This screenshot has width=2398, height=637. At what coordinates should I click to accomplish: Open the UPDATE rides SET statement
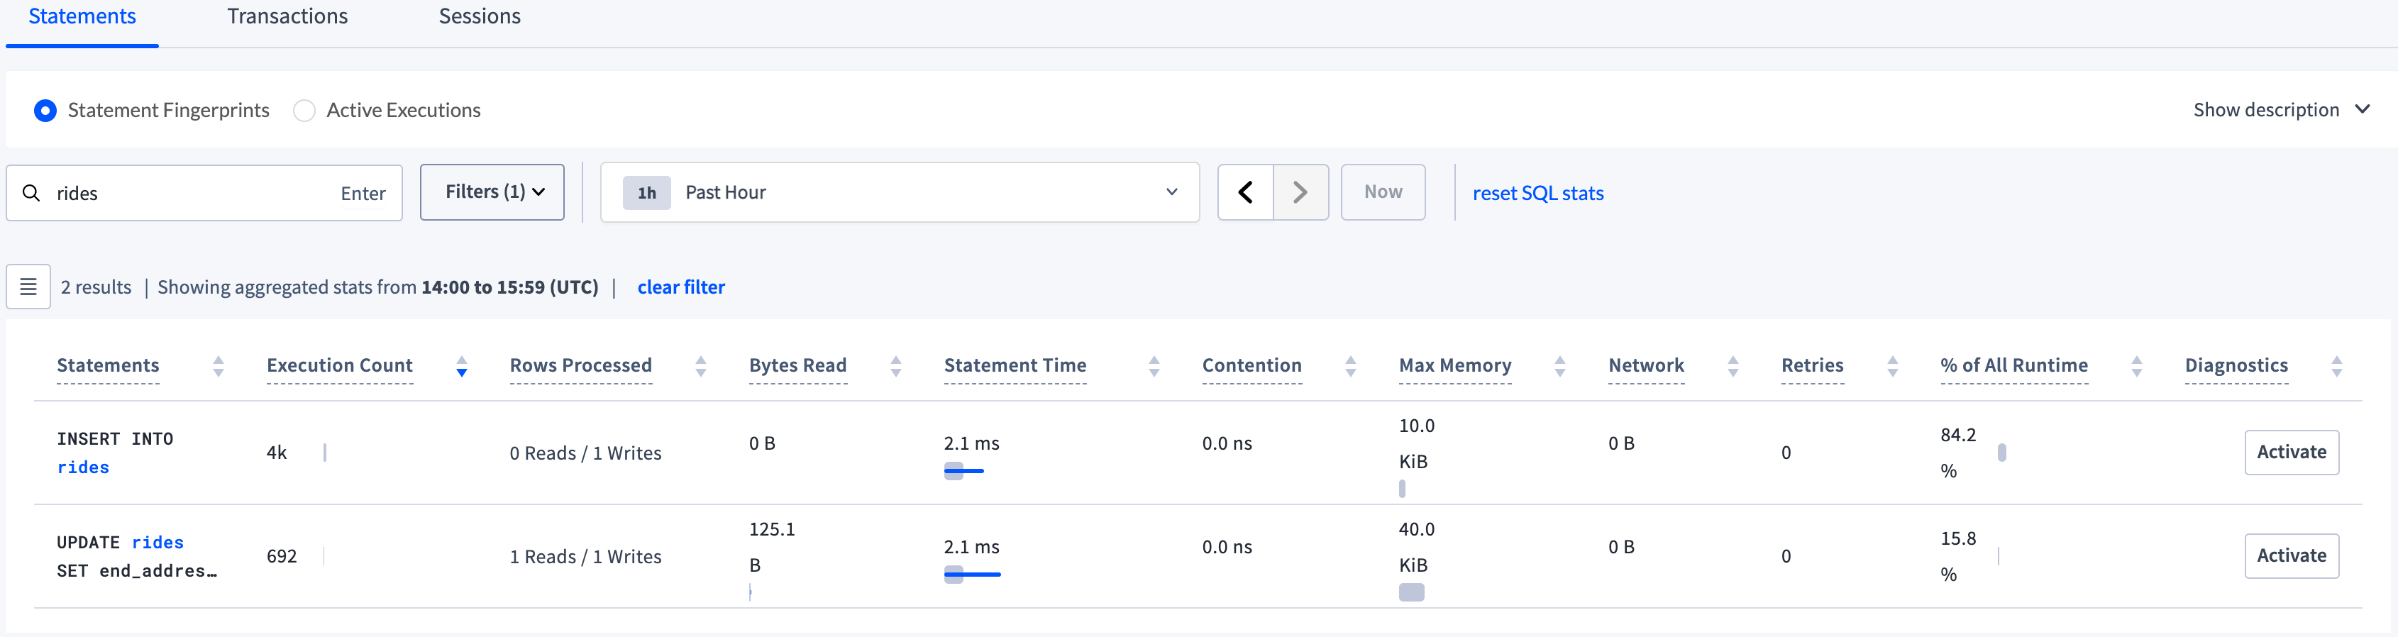click(137, 556)
